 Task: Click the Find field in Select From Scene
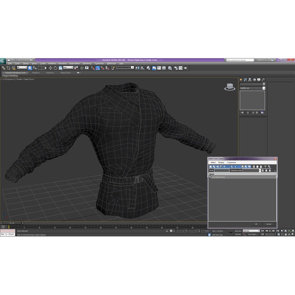pos(222,170)
